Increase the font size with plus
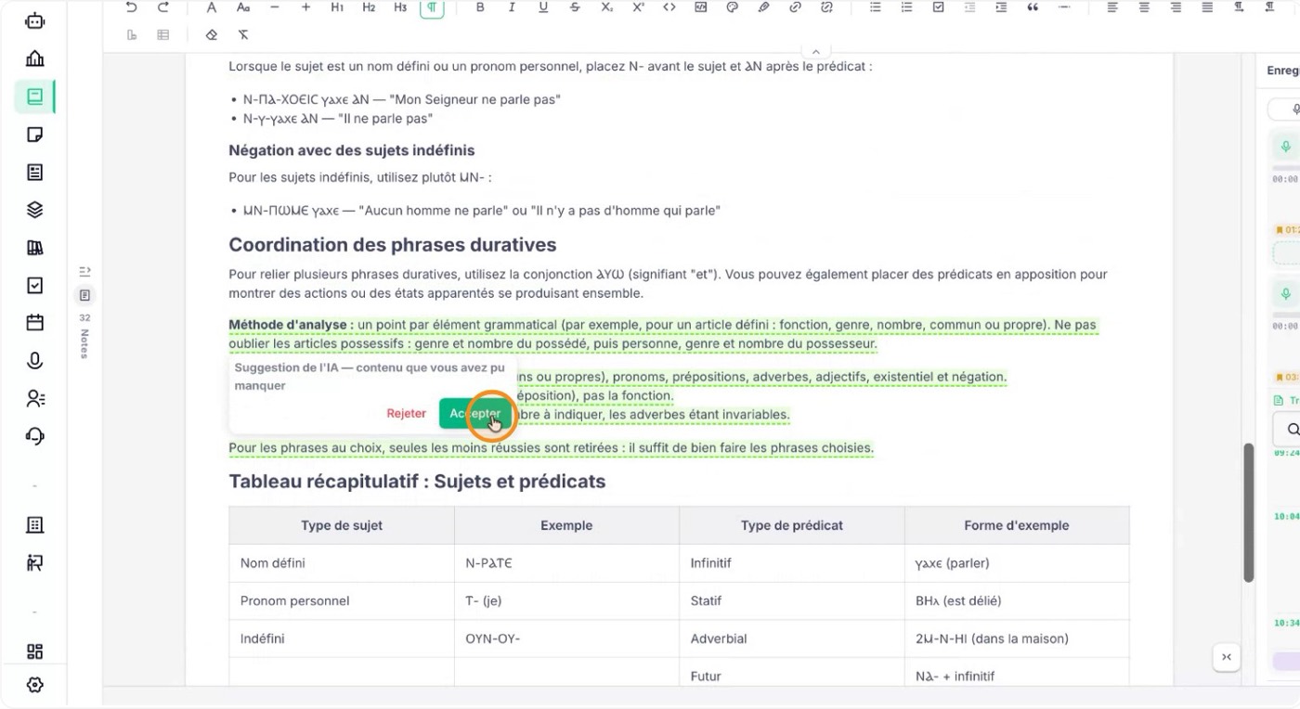The height and width of the screenshot is (709, 1300). coord(305,7)
